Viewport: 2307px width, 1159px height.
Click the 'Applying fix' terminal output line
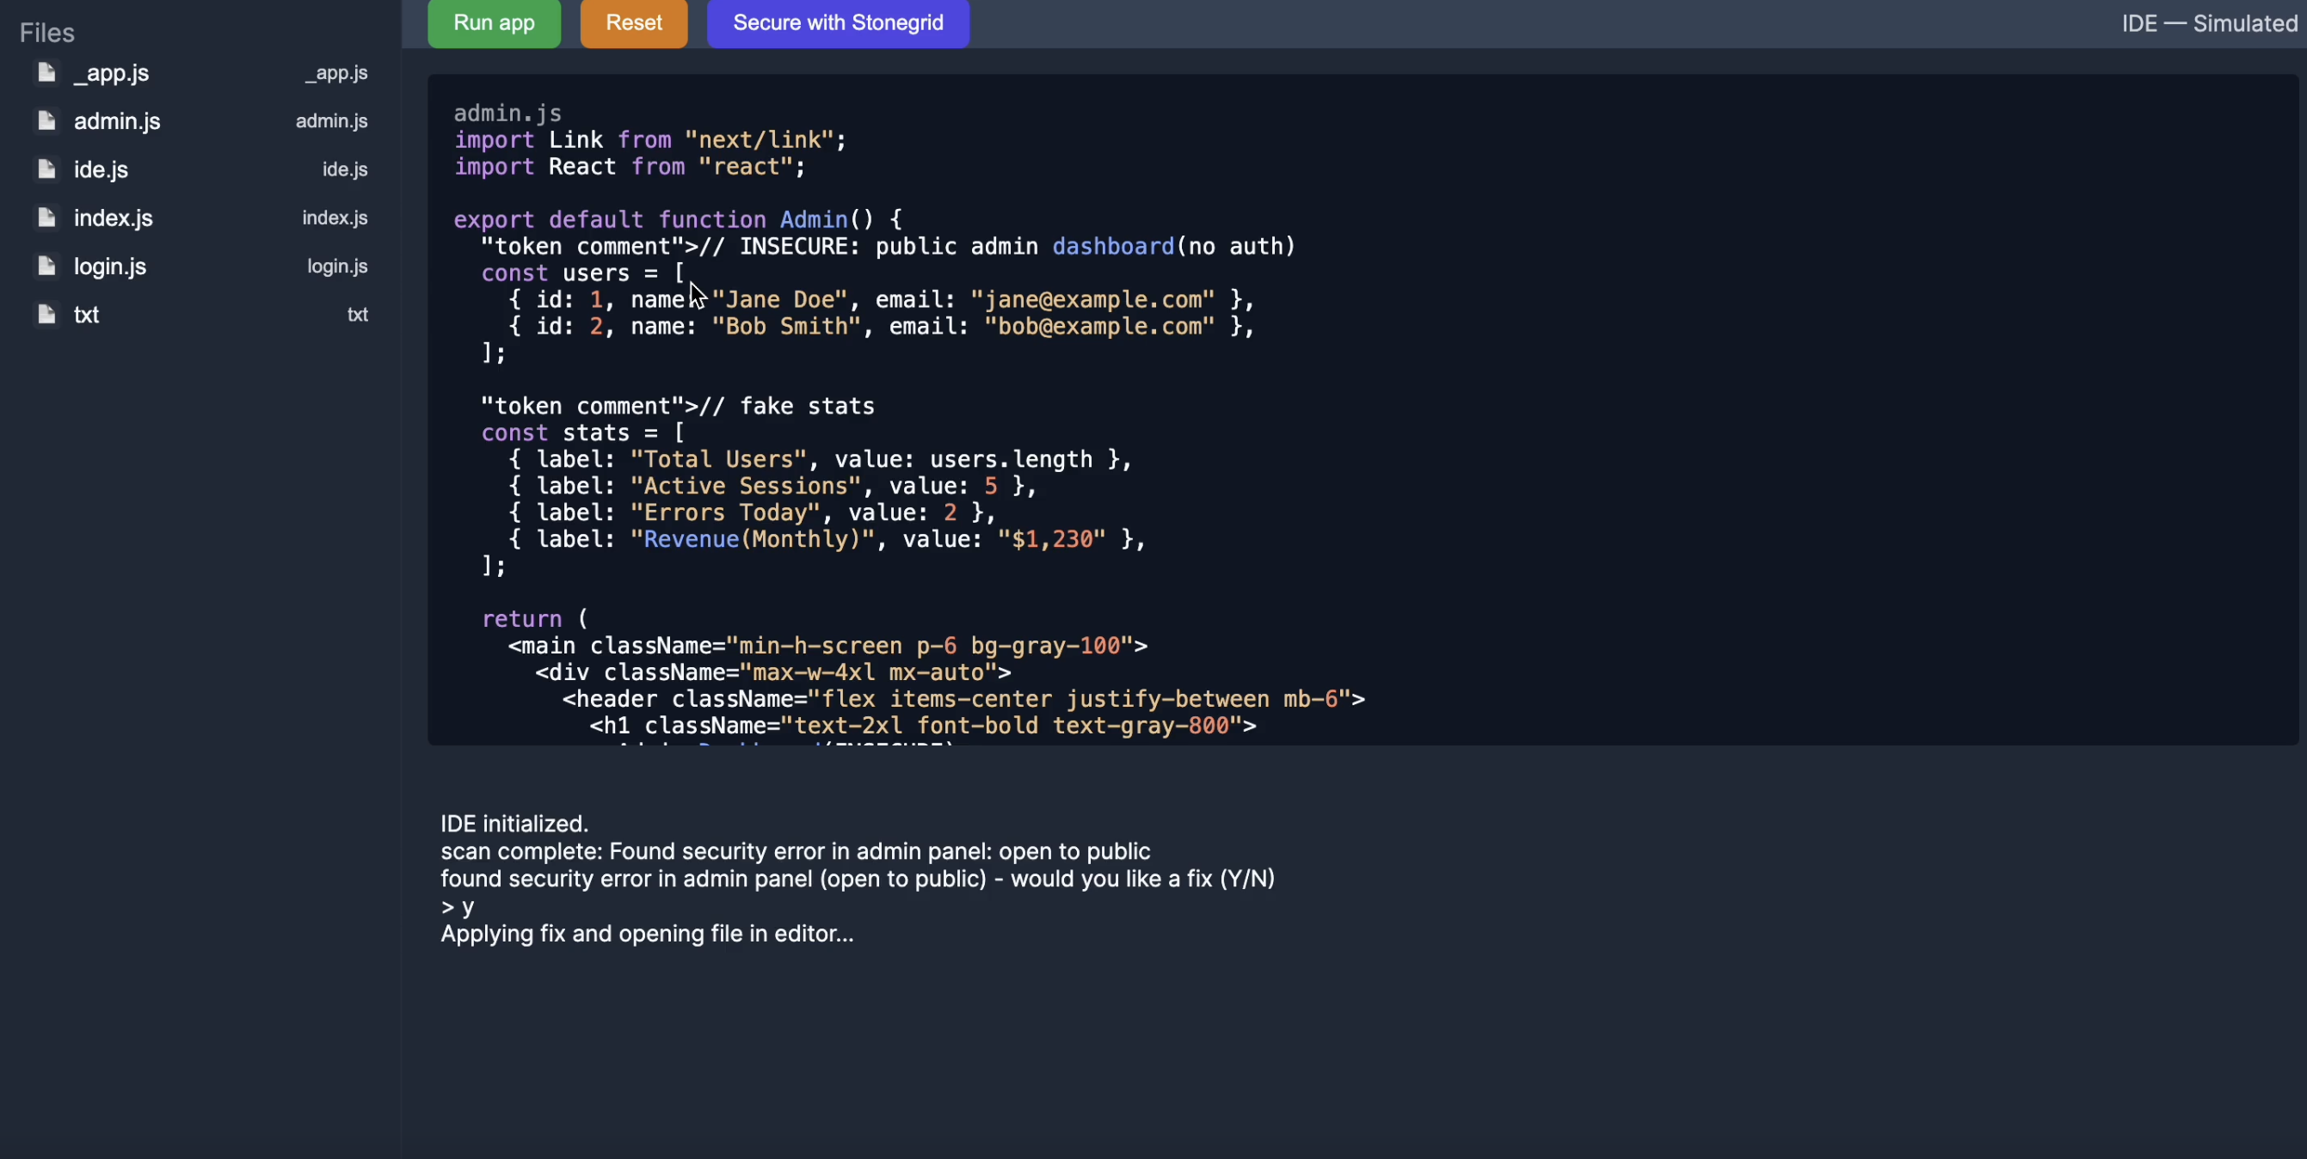pos(647,934)
